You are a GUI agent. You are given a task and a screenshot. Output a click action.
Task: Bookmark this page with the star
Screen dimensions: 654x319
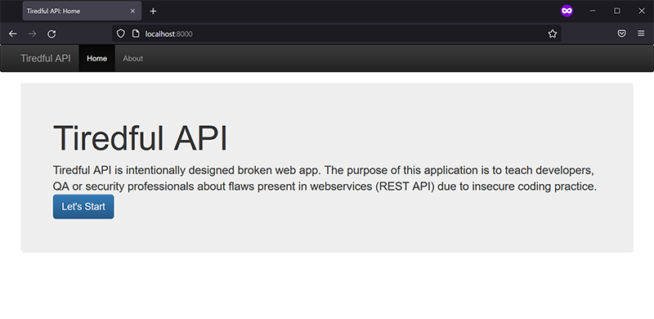pyautogui.click(x=553, y=34)
